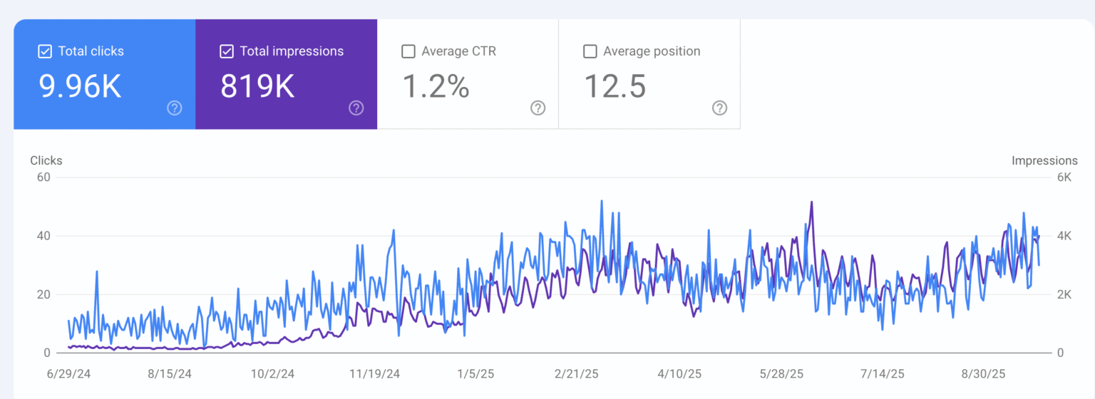Click the highest purple impressions peak

click(x=811, y=202)
